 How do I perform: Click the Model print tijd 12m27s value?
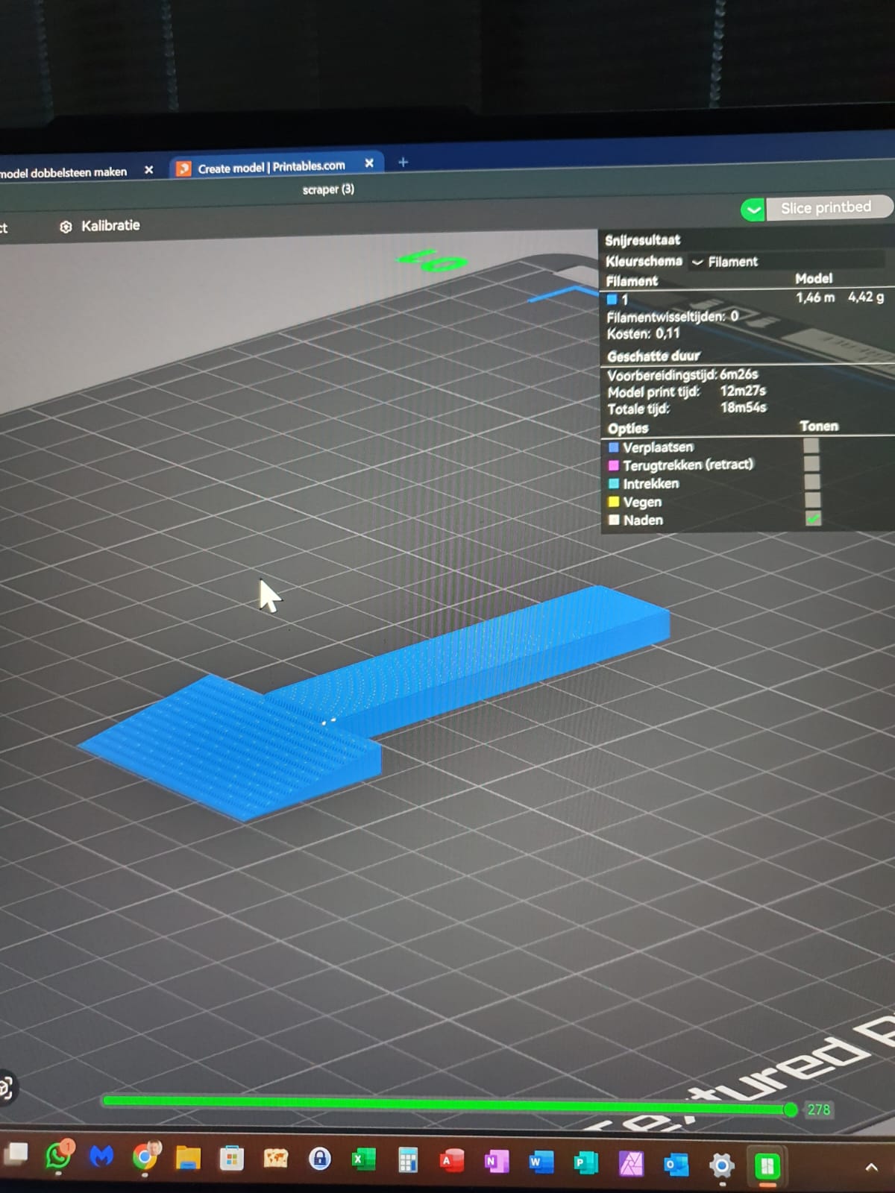tap(743, 390)
